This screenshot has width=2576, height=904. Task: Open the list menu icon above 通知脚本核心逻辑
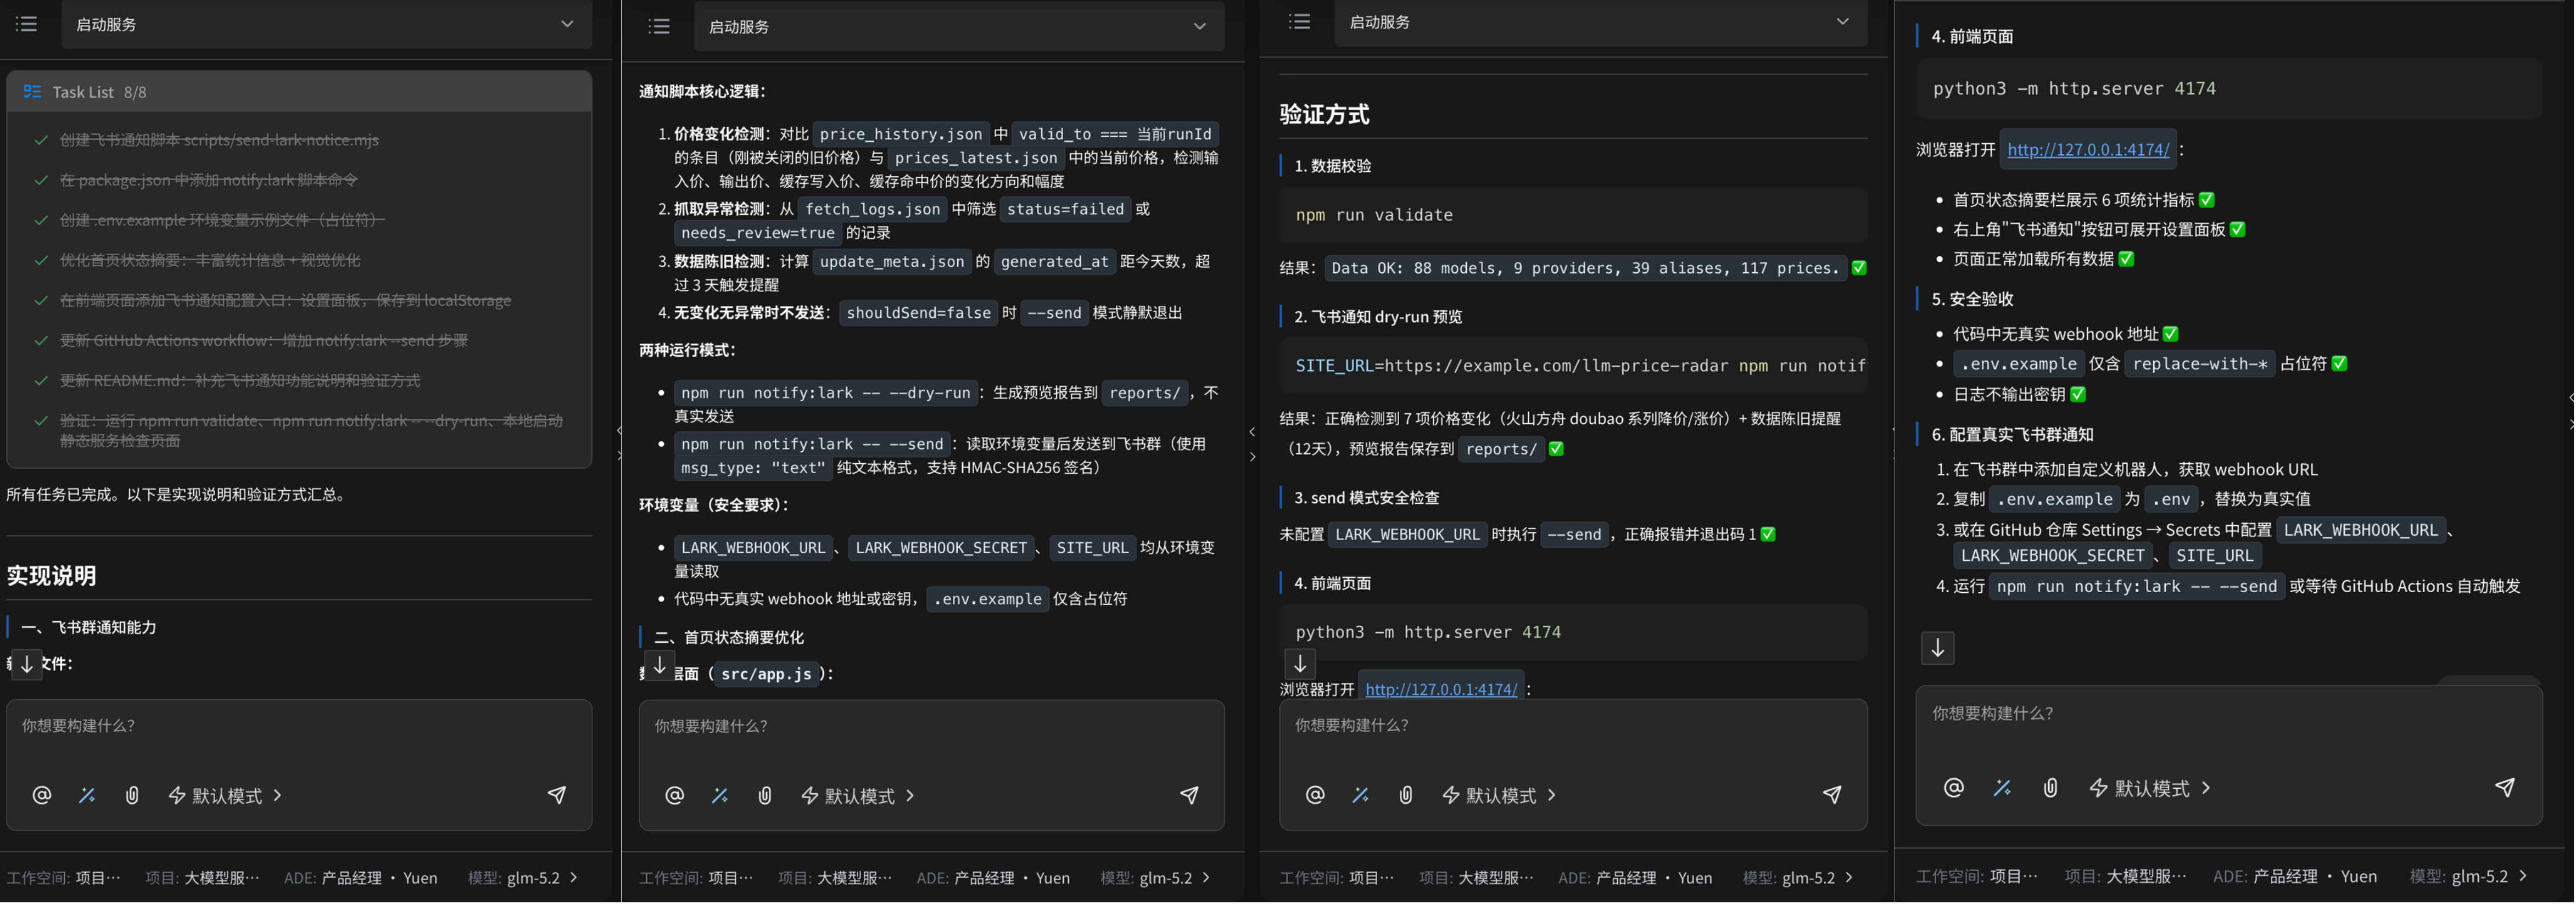(659, 26)
